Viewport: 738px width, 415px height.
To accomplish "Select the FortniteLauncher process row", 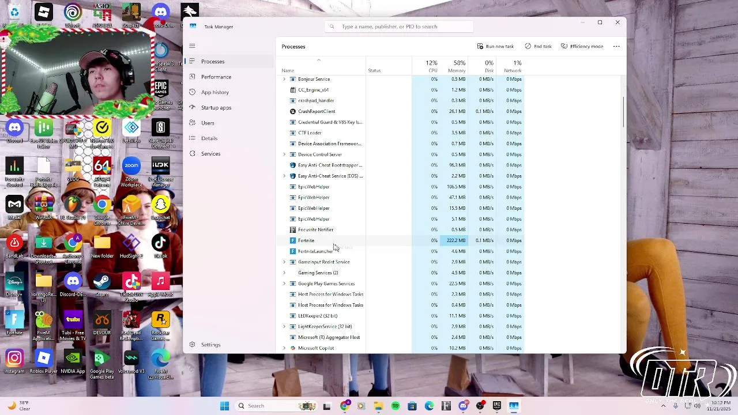I will [401, 251].
